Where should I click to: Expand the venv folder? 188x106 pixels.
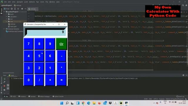click(6, 21)
